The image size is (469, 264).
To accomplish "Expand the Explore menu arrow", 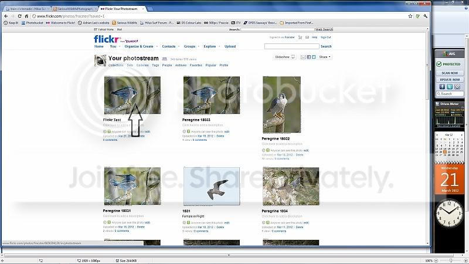I will click(219, 47).
